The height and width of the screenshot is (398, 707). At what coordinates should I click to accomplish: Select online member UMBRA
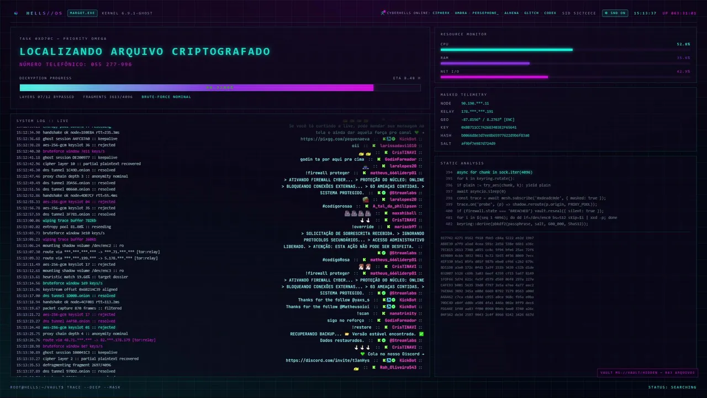461,13
